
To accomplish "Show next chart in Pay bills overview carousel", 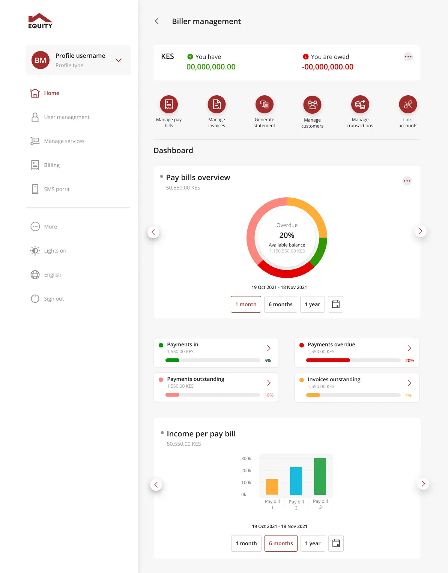I will pyautogui.click(x=420, y=231).
